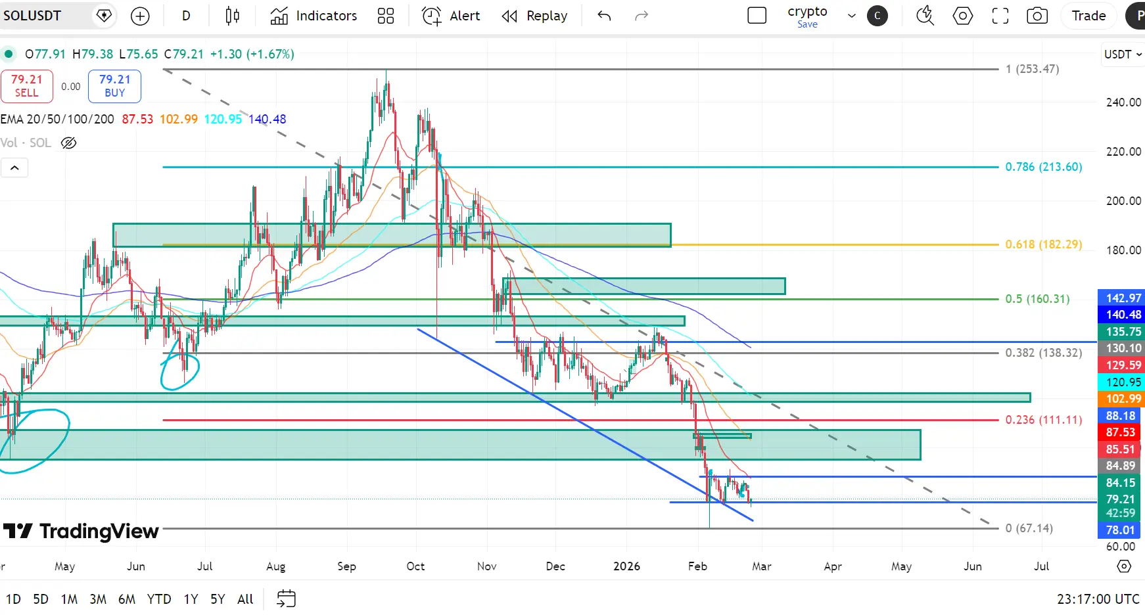Toggle visibility of the Vol SOL indicator
The width and height of the screenshot is (1145, 615).
[69, 143]
